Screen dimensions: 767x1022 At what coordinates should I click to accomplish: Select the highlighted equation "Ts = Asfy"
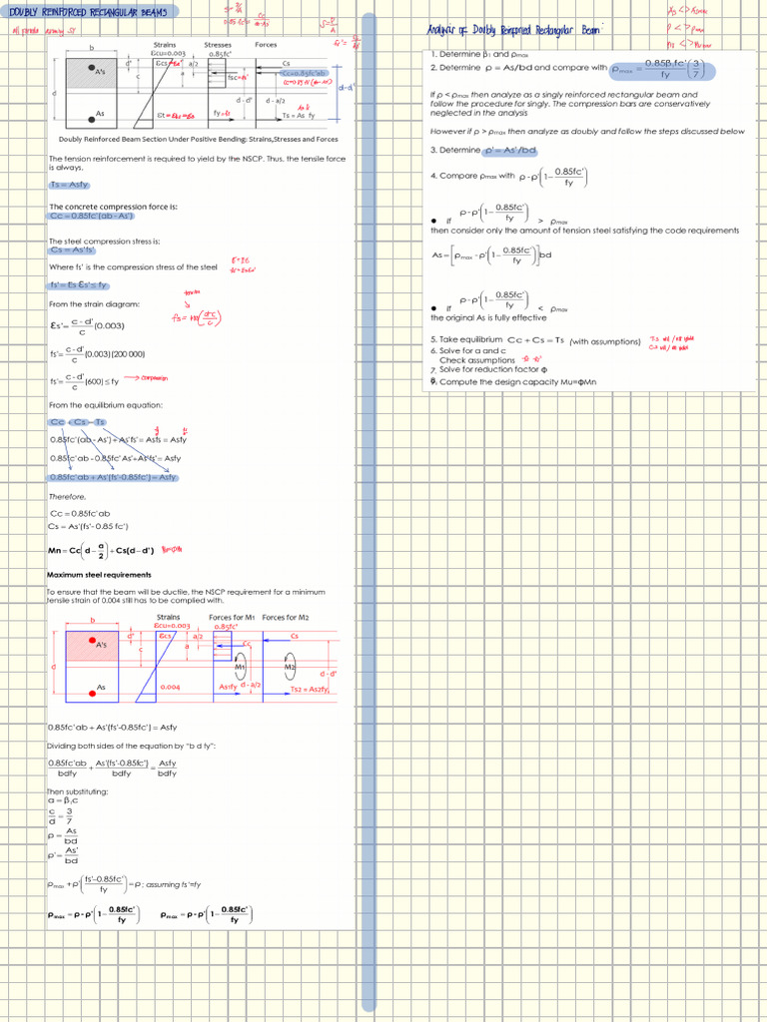(70, 185)
